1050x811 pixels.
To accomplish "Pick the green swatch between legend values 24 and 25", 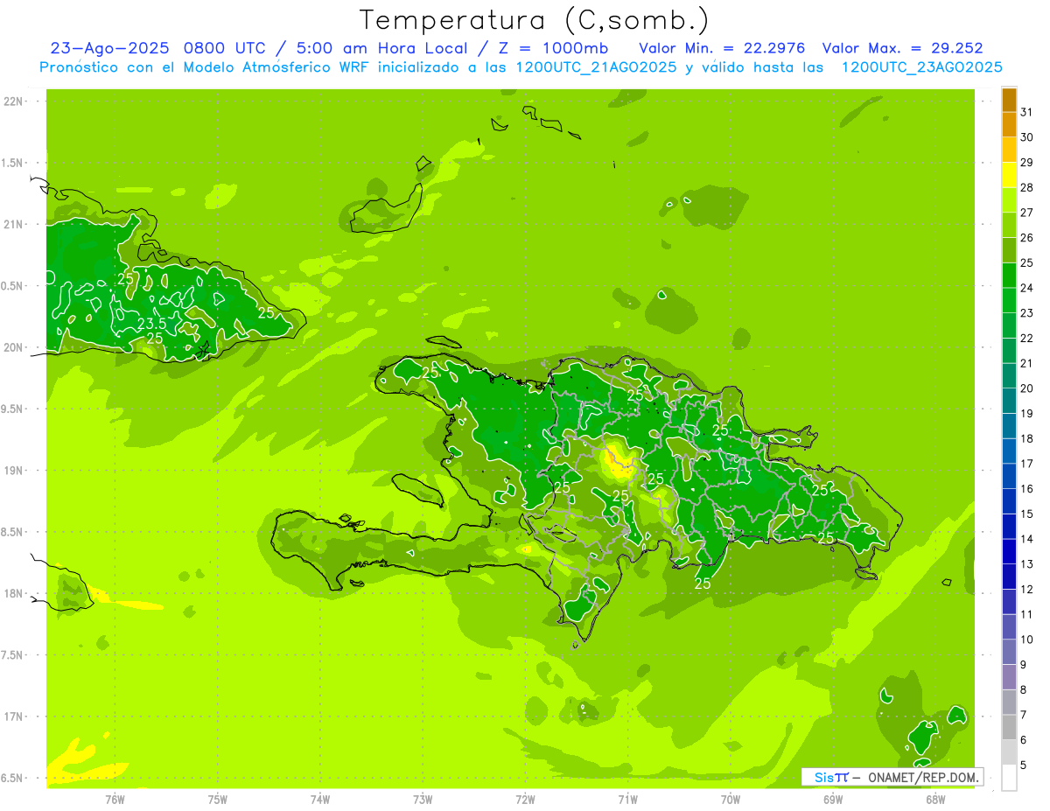I will 1009,276.
